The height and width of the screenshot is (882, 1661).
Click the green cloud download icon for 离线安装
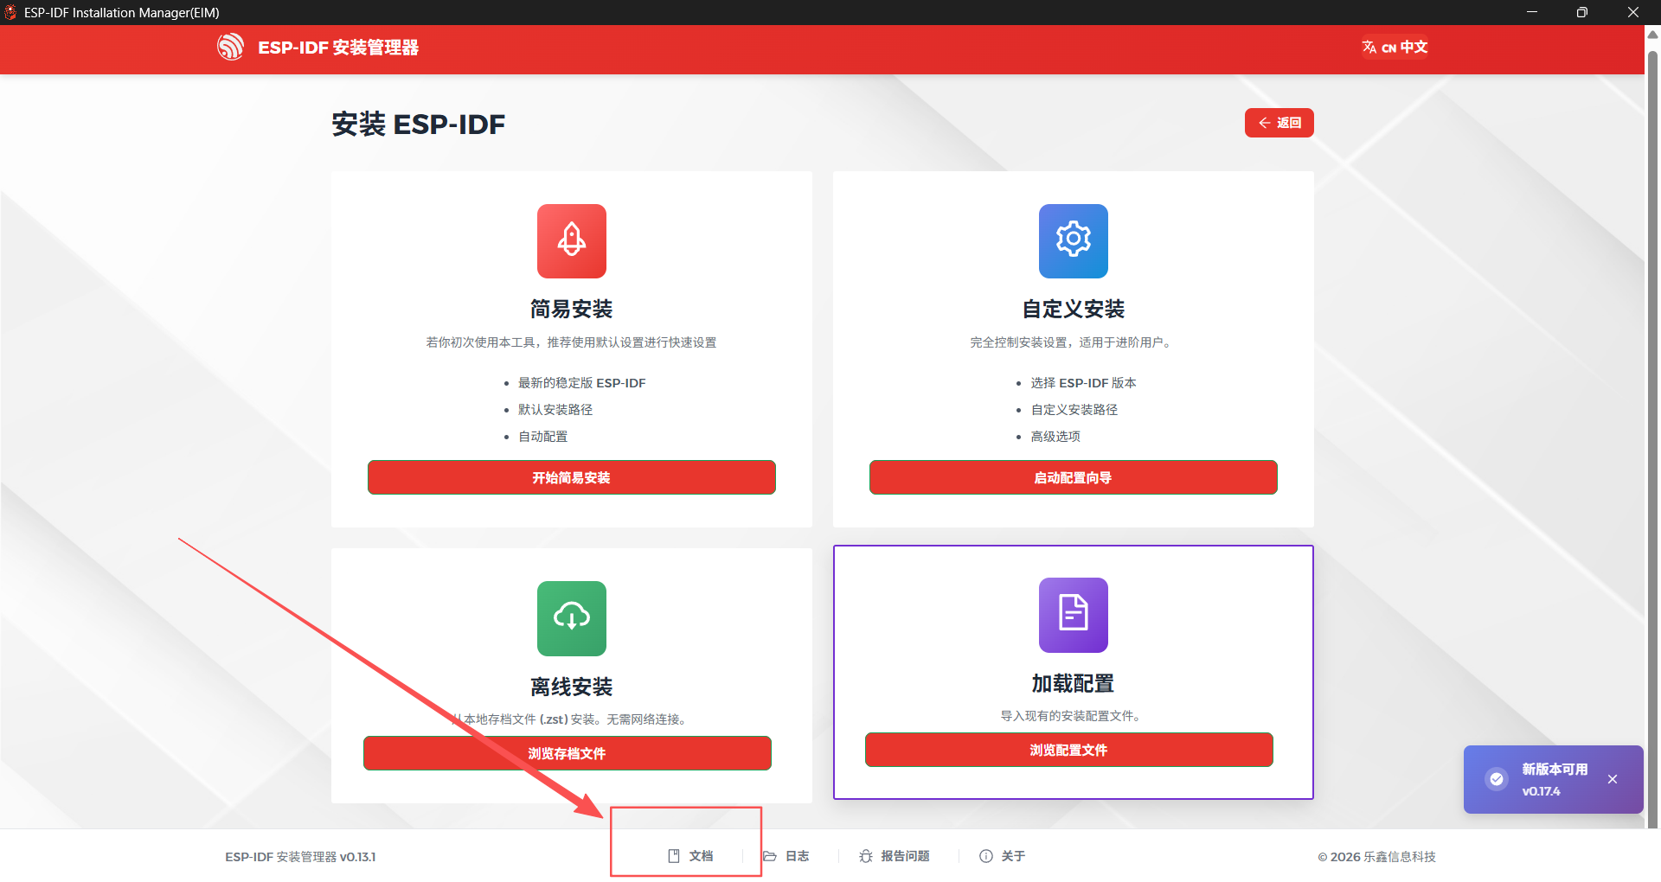[572, 617]
